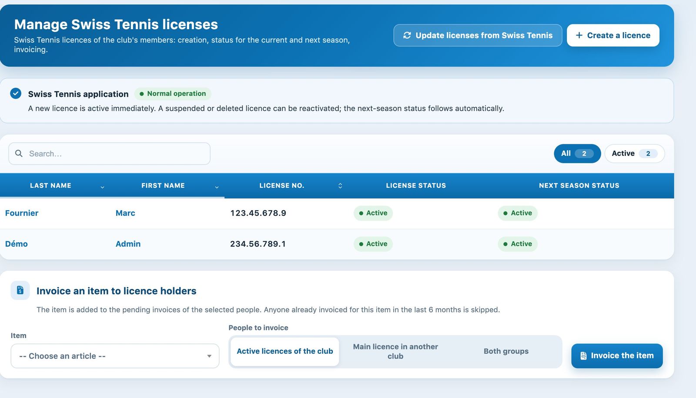
Task: Click Fournier's next season Active badge
Action: 518,213
